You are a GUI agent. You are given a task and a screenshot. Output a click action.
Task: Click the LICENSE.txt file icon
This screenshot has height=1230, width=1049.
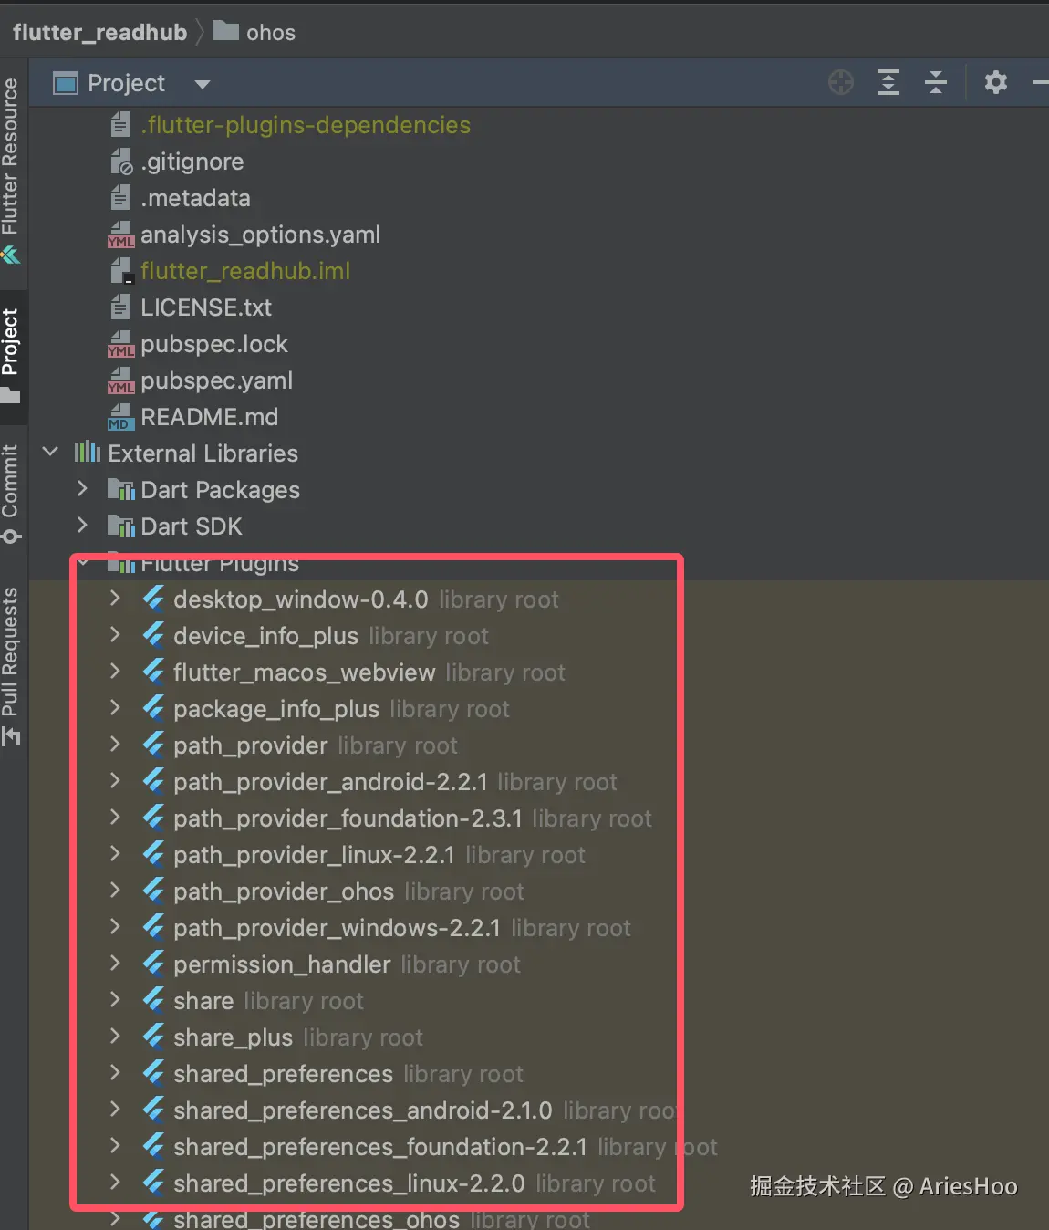(120, 307)
